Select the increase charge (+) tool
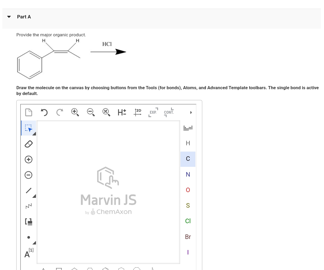Image resolution: width=324 pixels, height=270 pixels. pos(28,159)
